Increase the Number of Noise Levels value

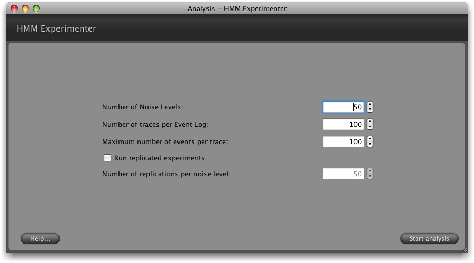(370, 104)
